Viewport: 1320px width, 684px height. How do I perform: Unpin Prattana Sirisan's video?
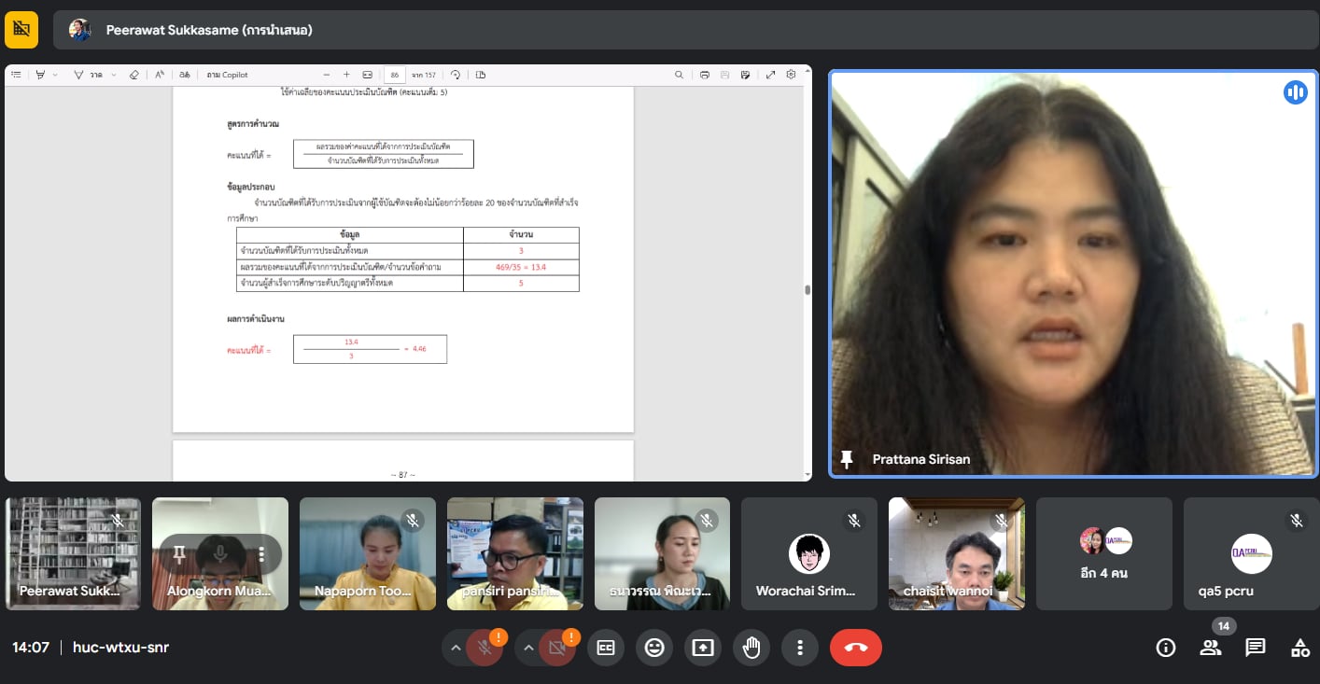click(x=847, y=459)
